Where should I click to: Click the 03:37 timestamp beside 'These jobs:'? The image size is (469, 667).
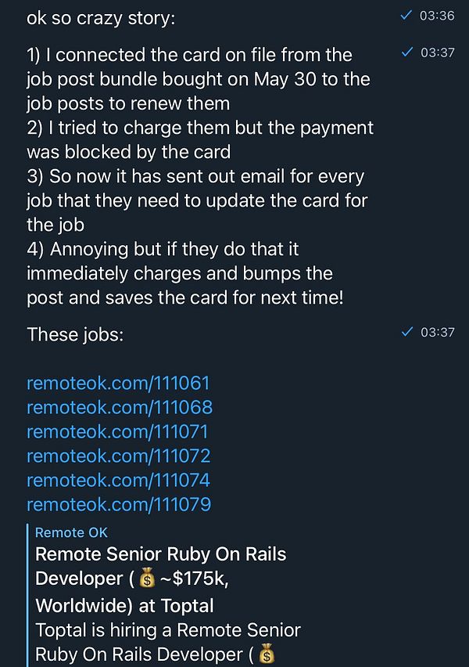(437, 332)
